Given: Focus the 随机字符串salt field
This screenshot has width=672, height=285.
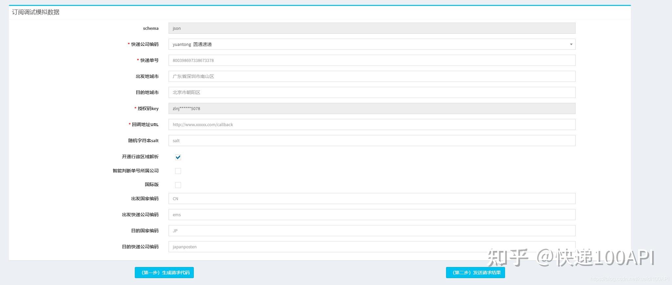Looking at the screenshot, I should 372,141.
